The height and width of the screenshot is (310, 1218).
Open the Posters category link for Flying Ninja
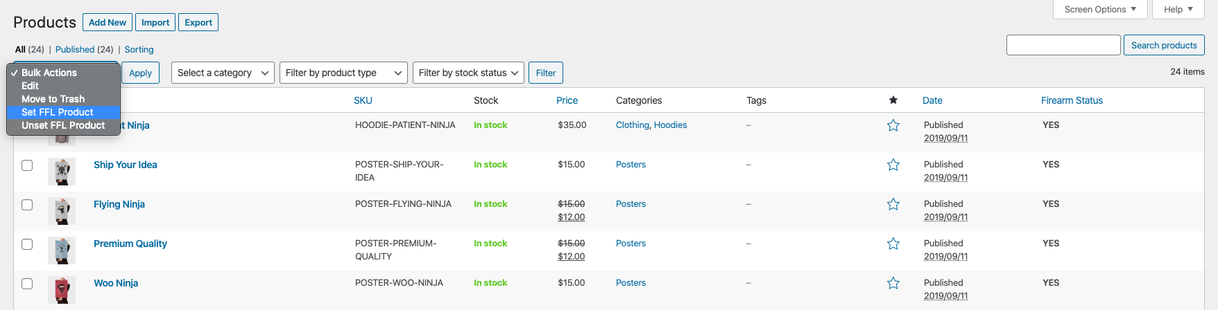coord(631,204)
